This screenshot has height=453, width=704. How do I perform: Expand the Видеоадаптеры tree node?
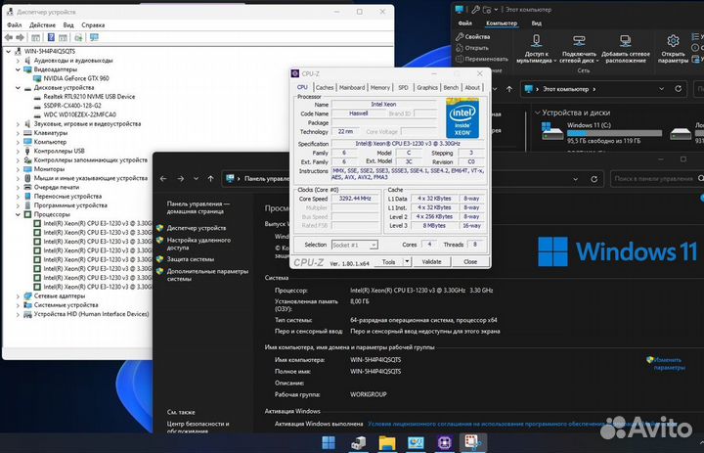[19, 69]
